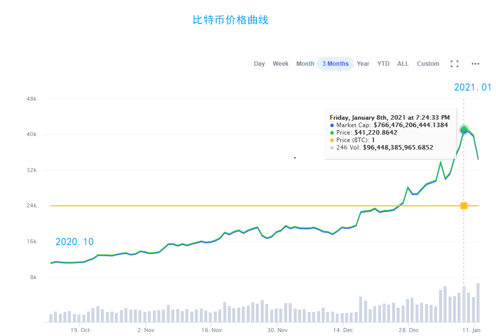The width and height of the screenshot is (496, 336).
Task: Select the Week time range
Action: (281, 64)
